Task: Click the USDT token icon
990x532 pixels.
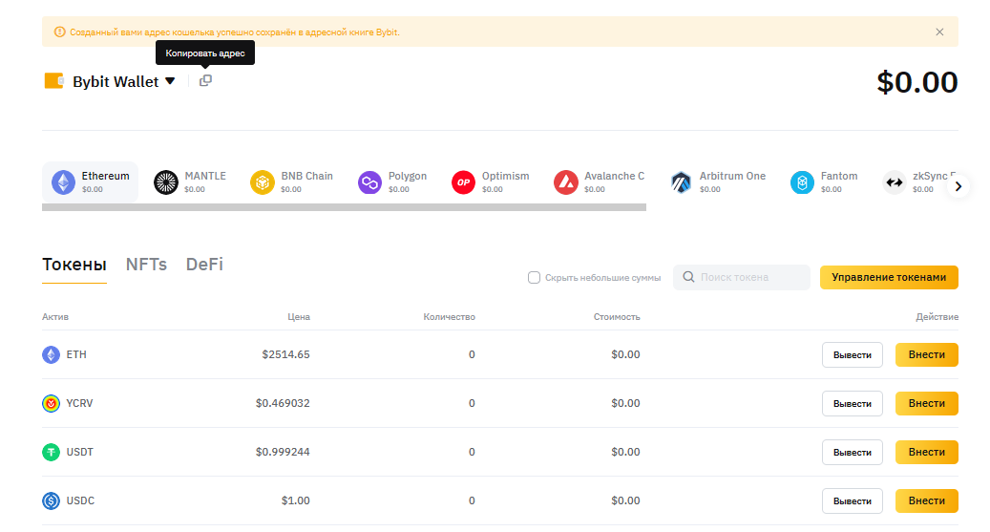Action: pos(52,452)
